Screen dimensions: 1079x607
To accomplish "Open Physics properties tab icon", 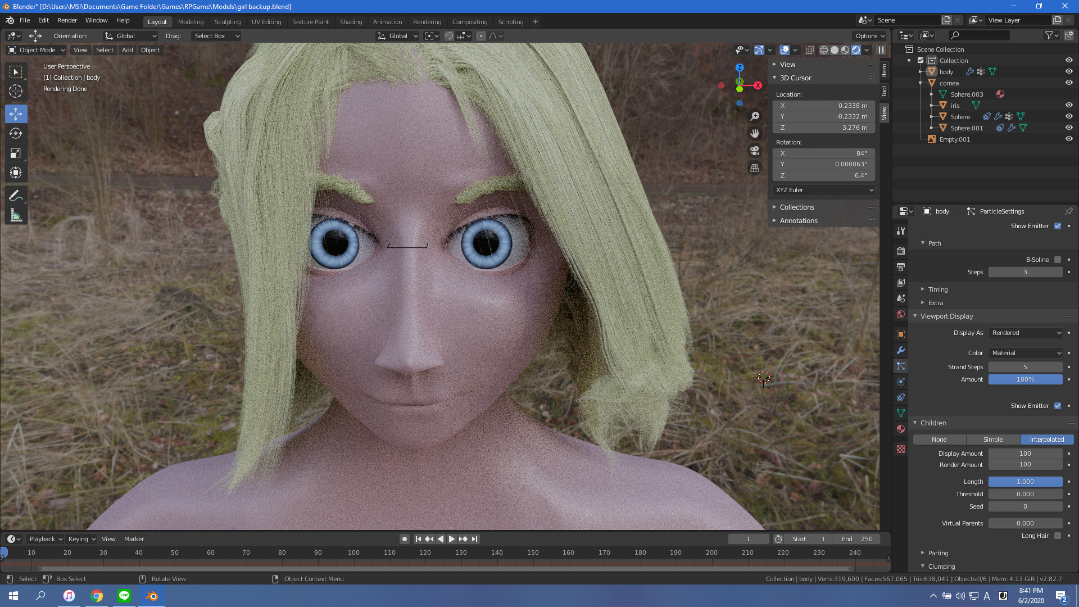I will [x=901, y=382].
